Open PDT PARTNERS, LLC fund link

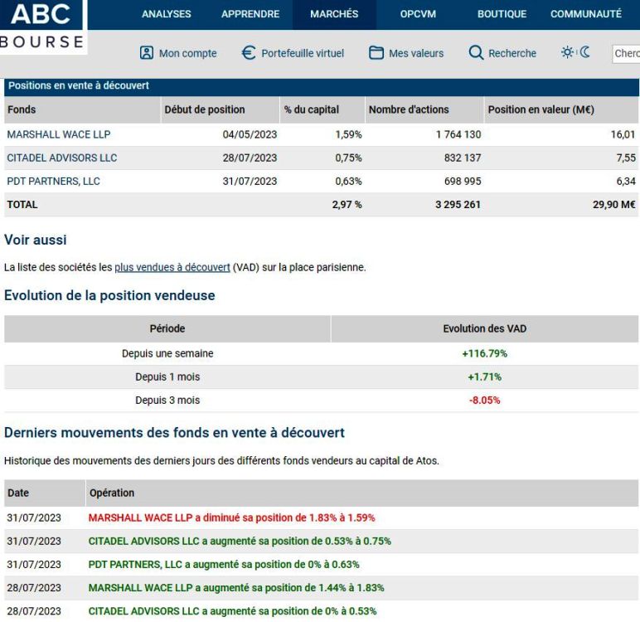(x=53, y=181)
